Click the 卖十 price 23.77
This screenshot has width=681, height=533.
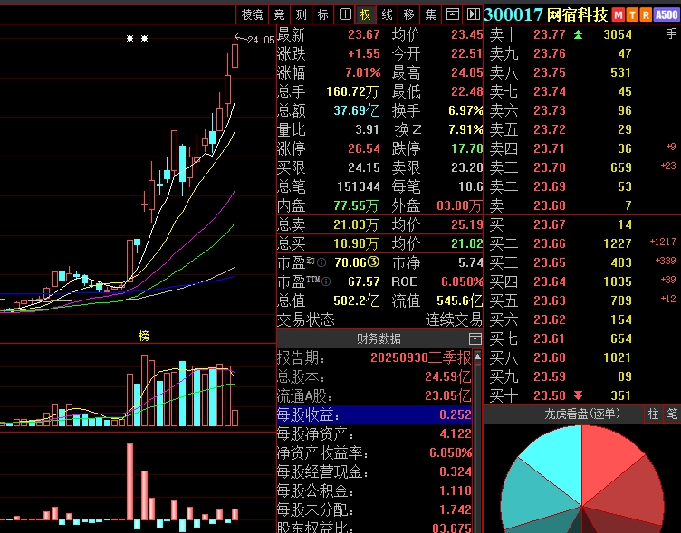click(x=550, y=34)
